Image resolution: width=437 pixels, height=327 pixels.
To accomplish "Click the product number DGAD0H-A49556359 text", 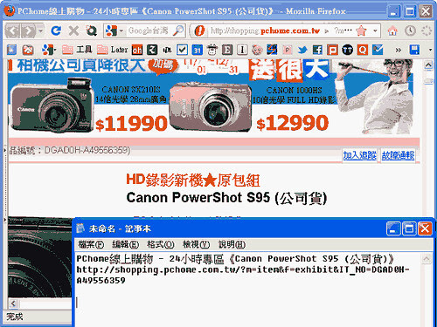I will coord(86,150).
